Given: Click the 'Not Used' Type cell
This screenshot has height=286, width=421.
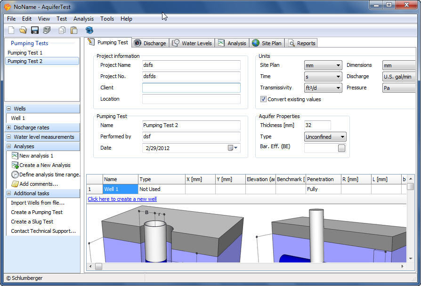Looking at the screenshot, I should (162, 189).
